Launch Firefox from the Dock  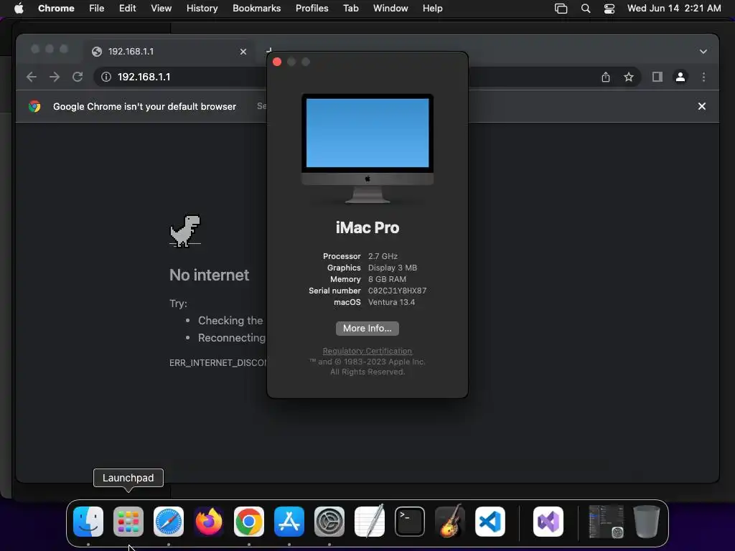pos(209,522)
